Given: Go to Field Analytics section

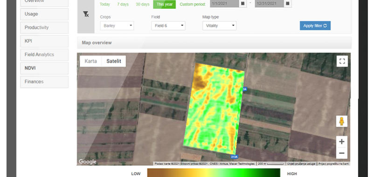Looking at the screenshot, I should (44, 54).
